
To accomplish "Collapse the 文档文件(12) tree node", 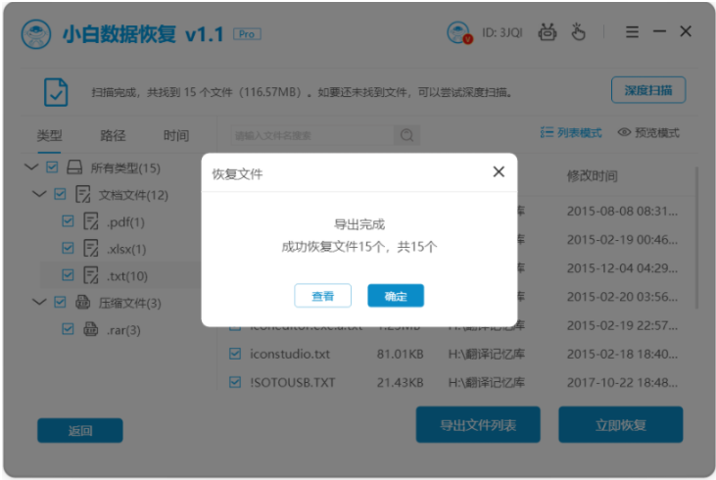I will point(39,194).
